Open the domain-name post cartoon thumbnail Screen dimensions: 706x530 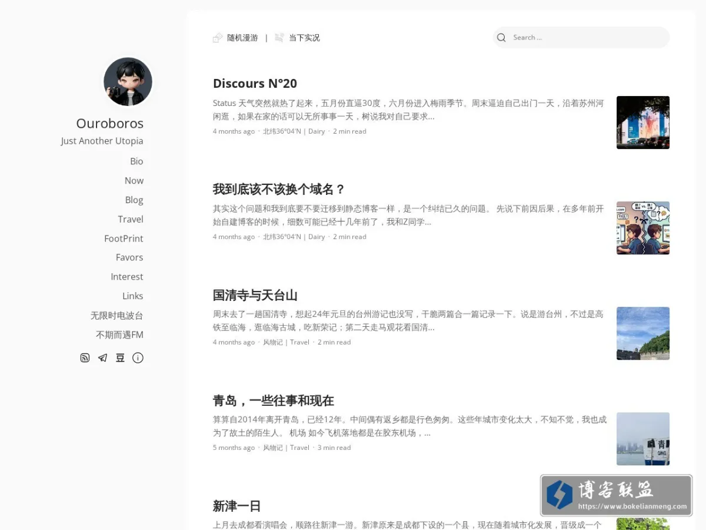[x=643, y=228]
